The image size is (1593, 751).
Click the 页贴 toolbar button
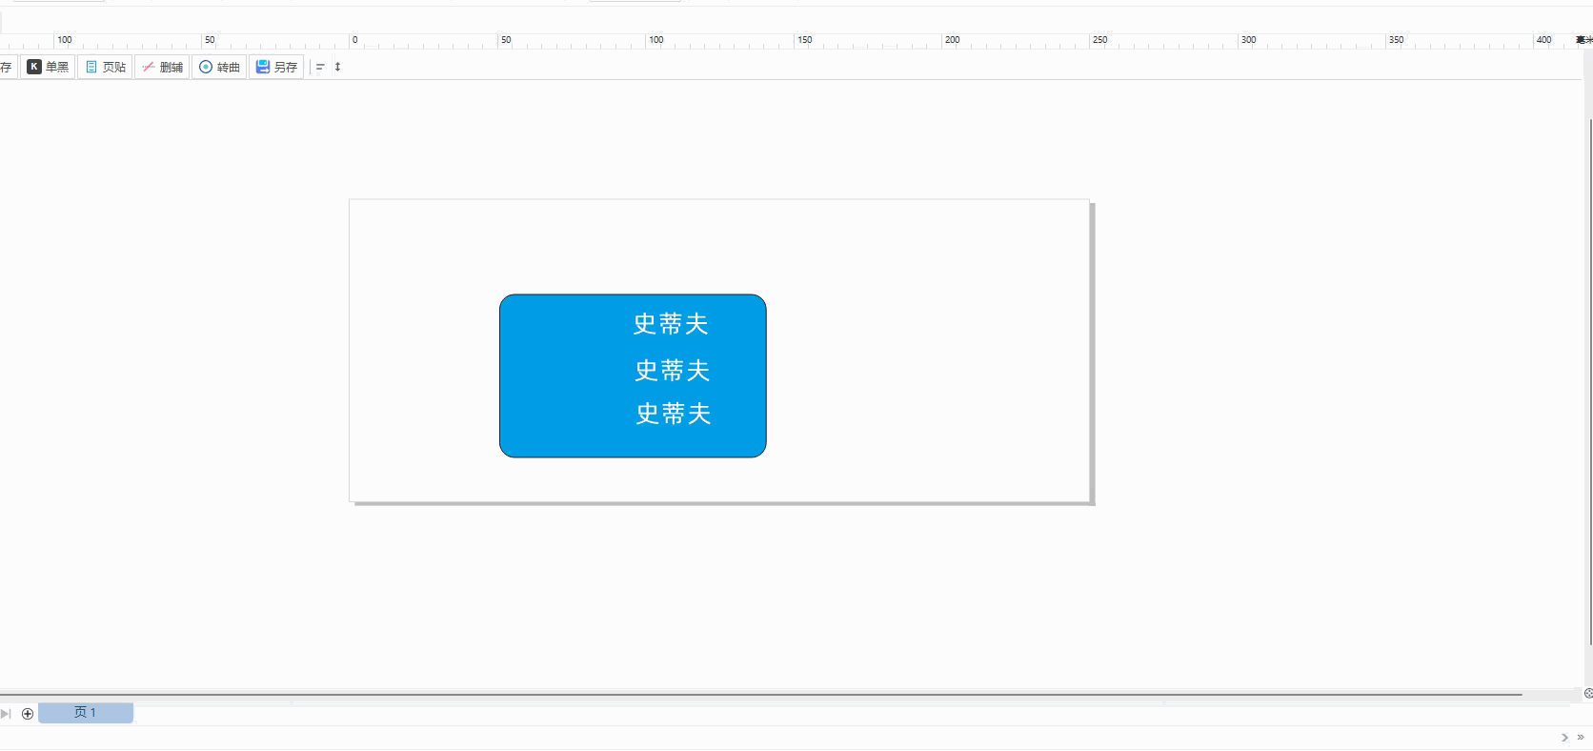105,67
